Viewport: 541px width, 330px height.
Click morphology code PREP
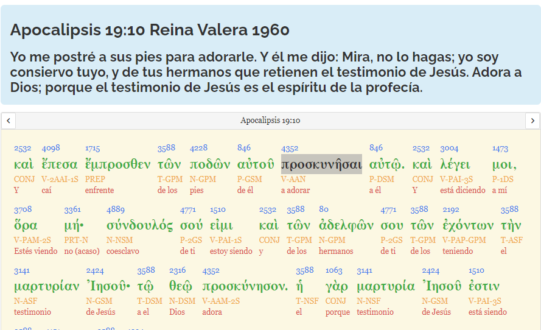[x=95, y=179]
